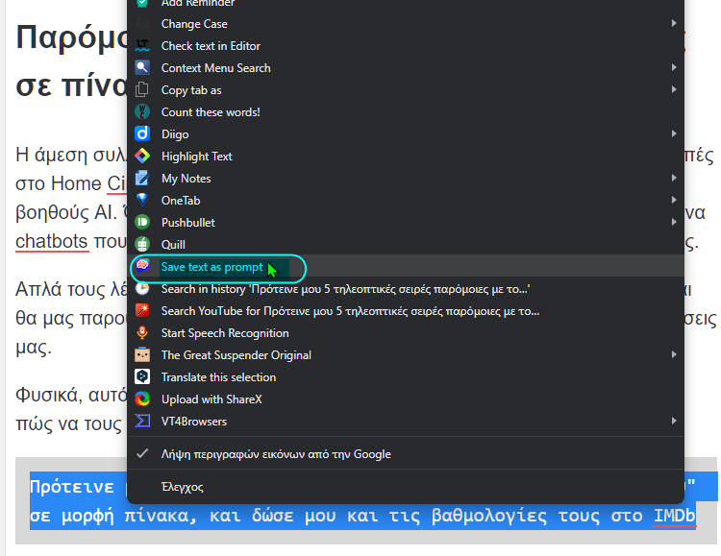Choose Quill from the context menu
Screen dimensions: 721x556
tap(406, 245)
